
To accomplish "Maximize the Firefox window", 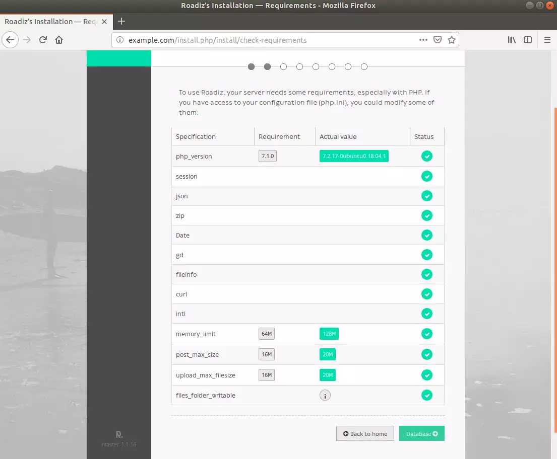I will (x=539, y=6).
